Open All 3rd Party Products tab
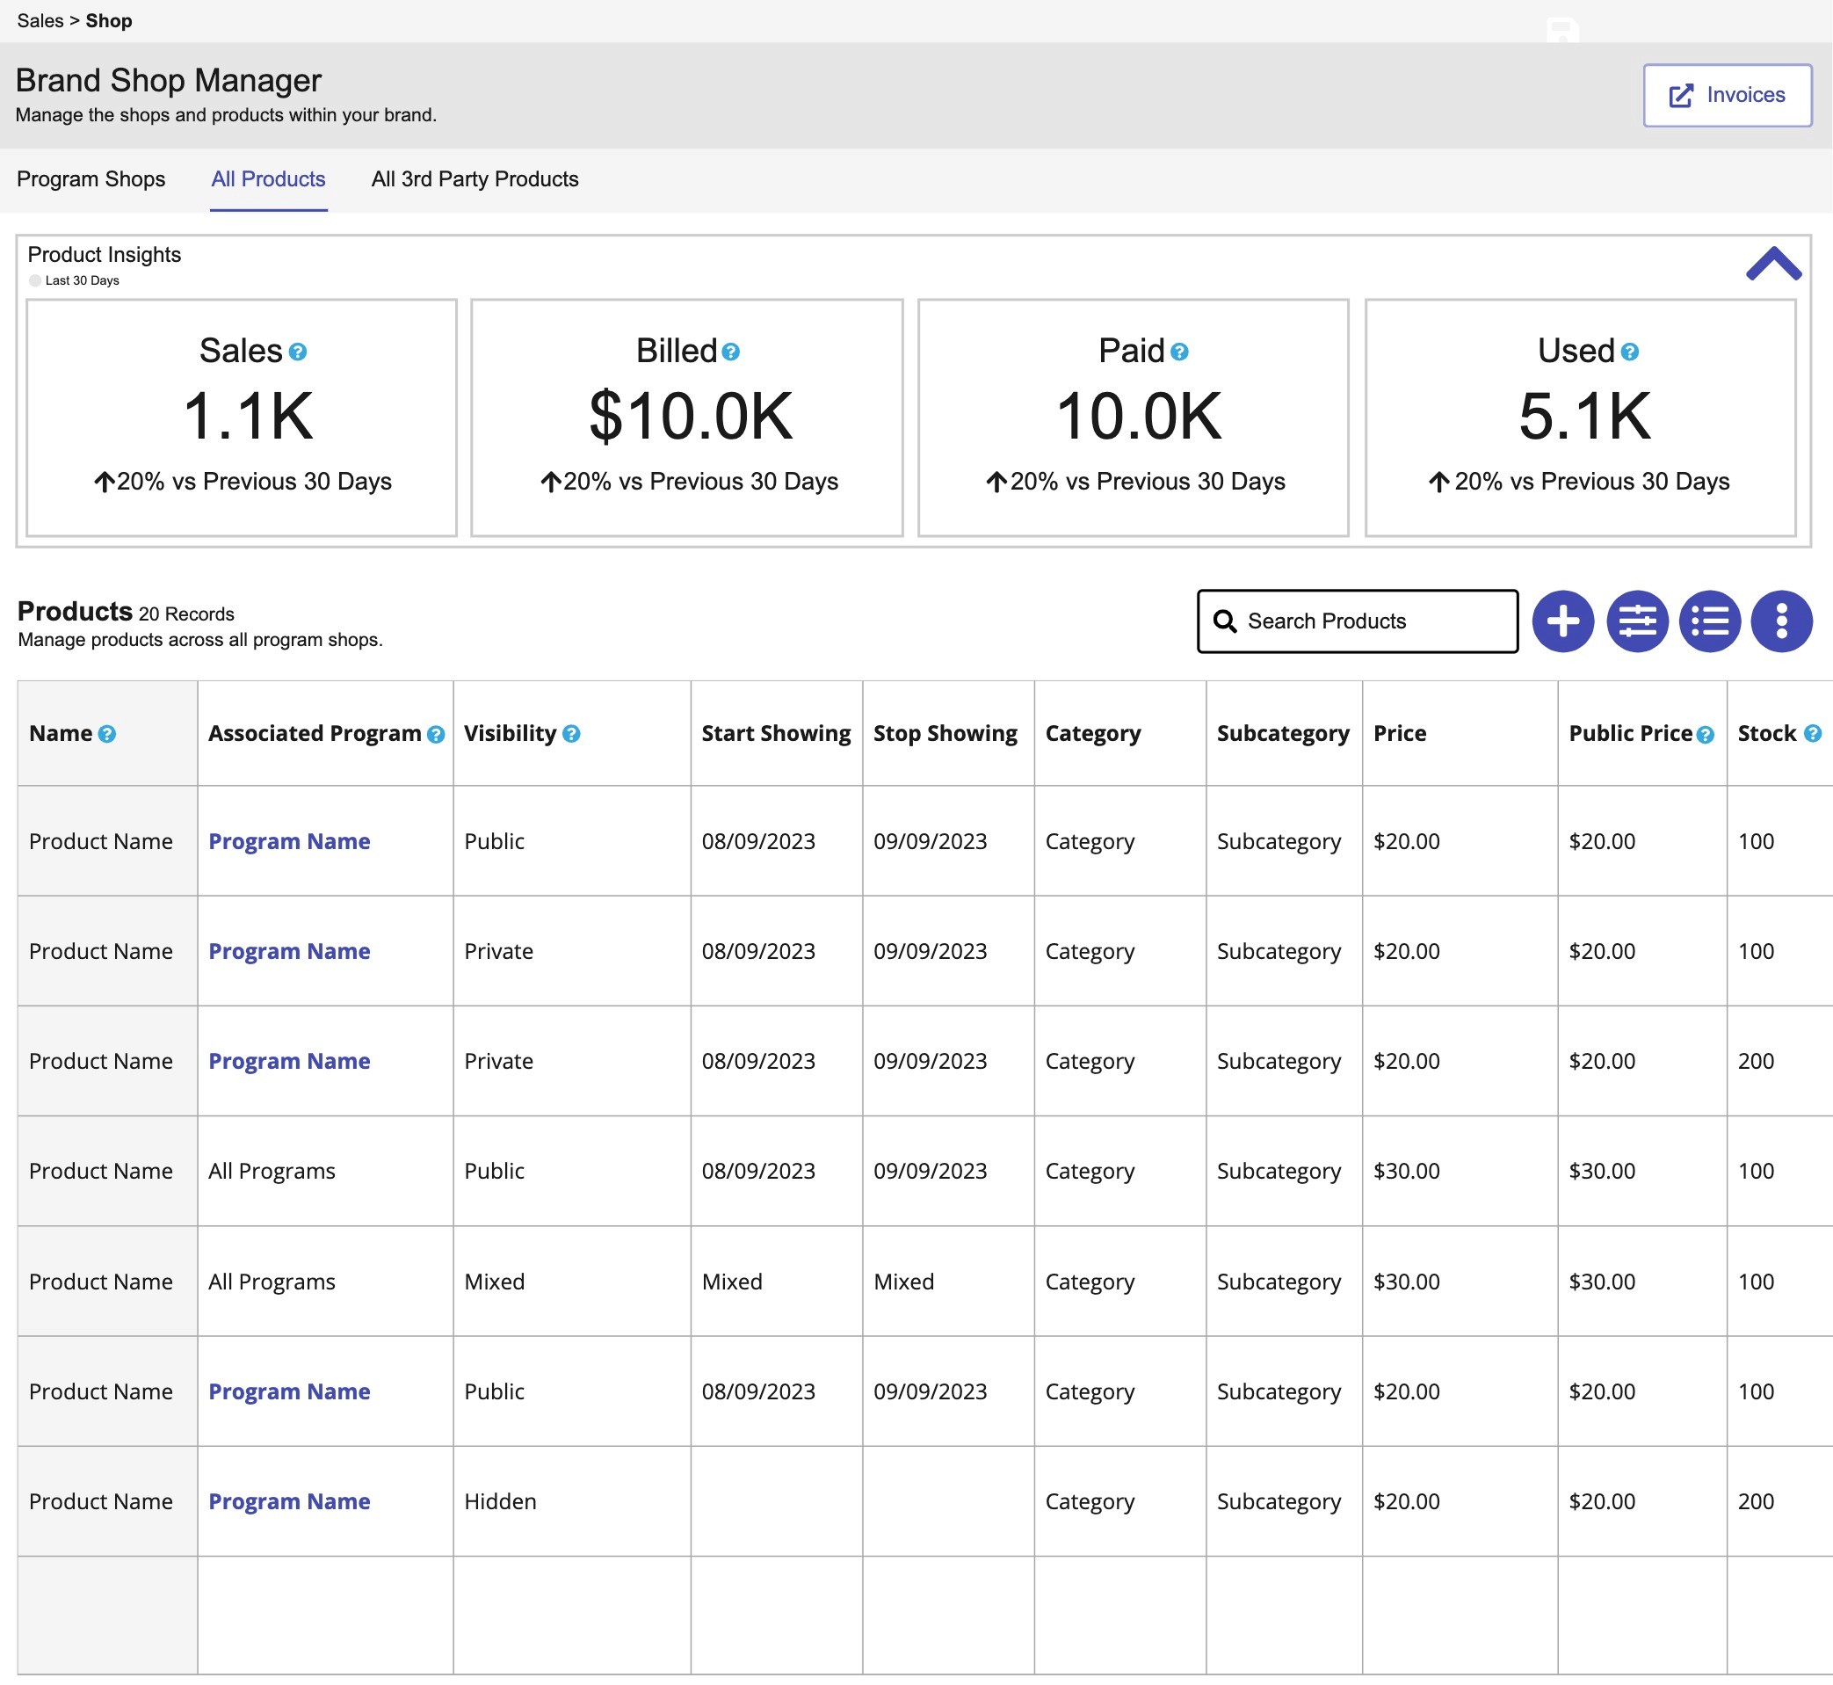This screenshot has width=1833, height=1685. click(475, 178)
